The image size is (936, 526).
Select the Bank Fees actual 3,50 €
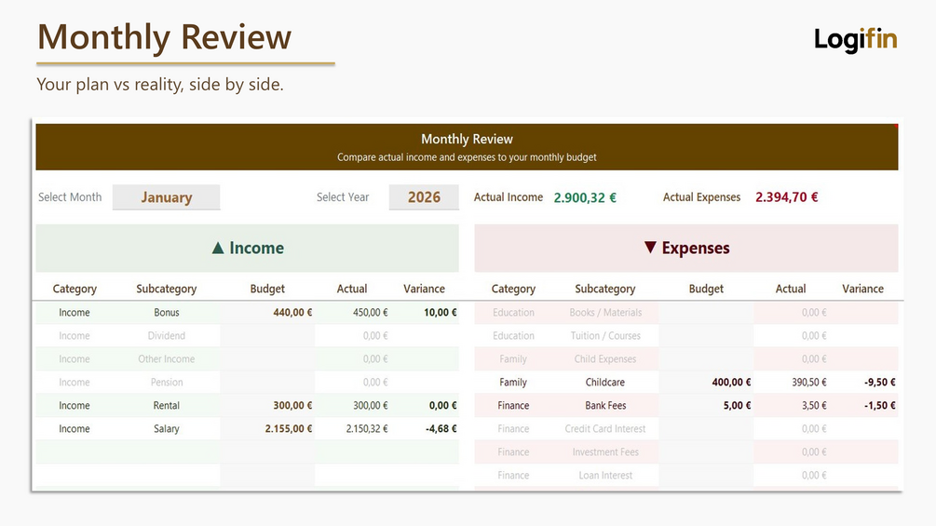[x=814, y=406]
